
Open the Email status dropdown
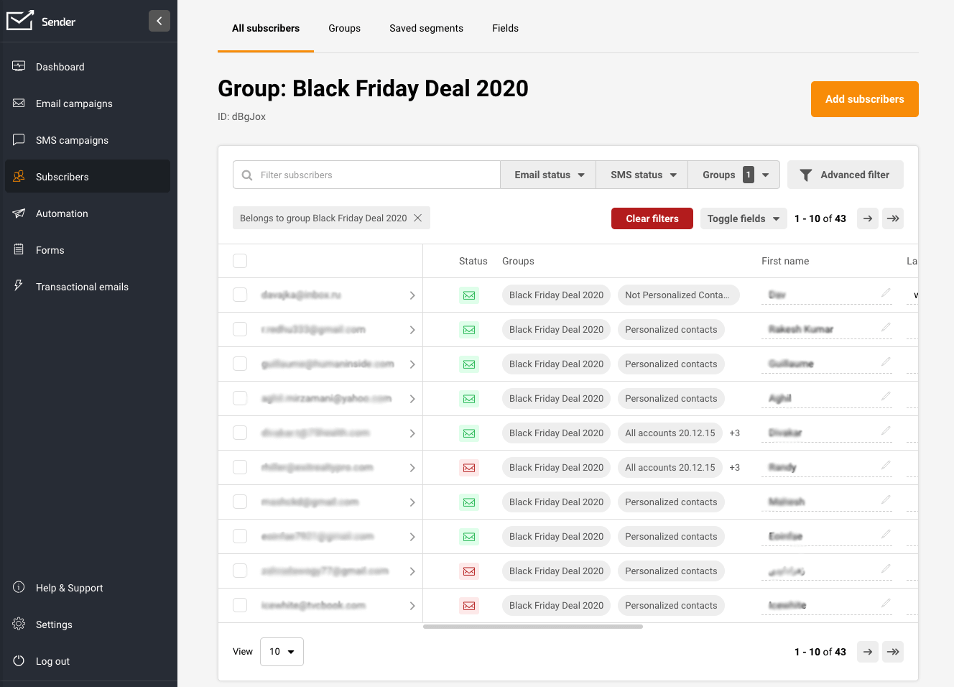[549, 175]
